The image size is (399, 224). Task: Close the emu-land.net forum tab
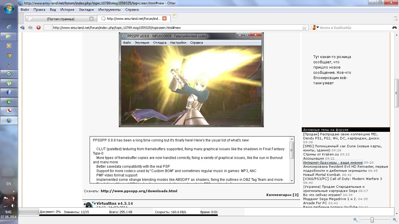[164, 18]
